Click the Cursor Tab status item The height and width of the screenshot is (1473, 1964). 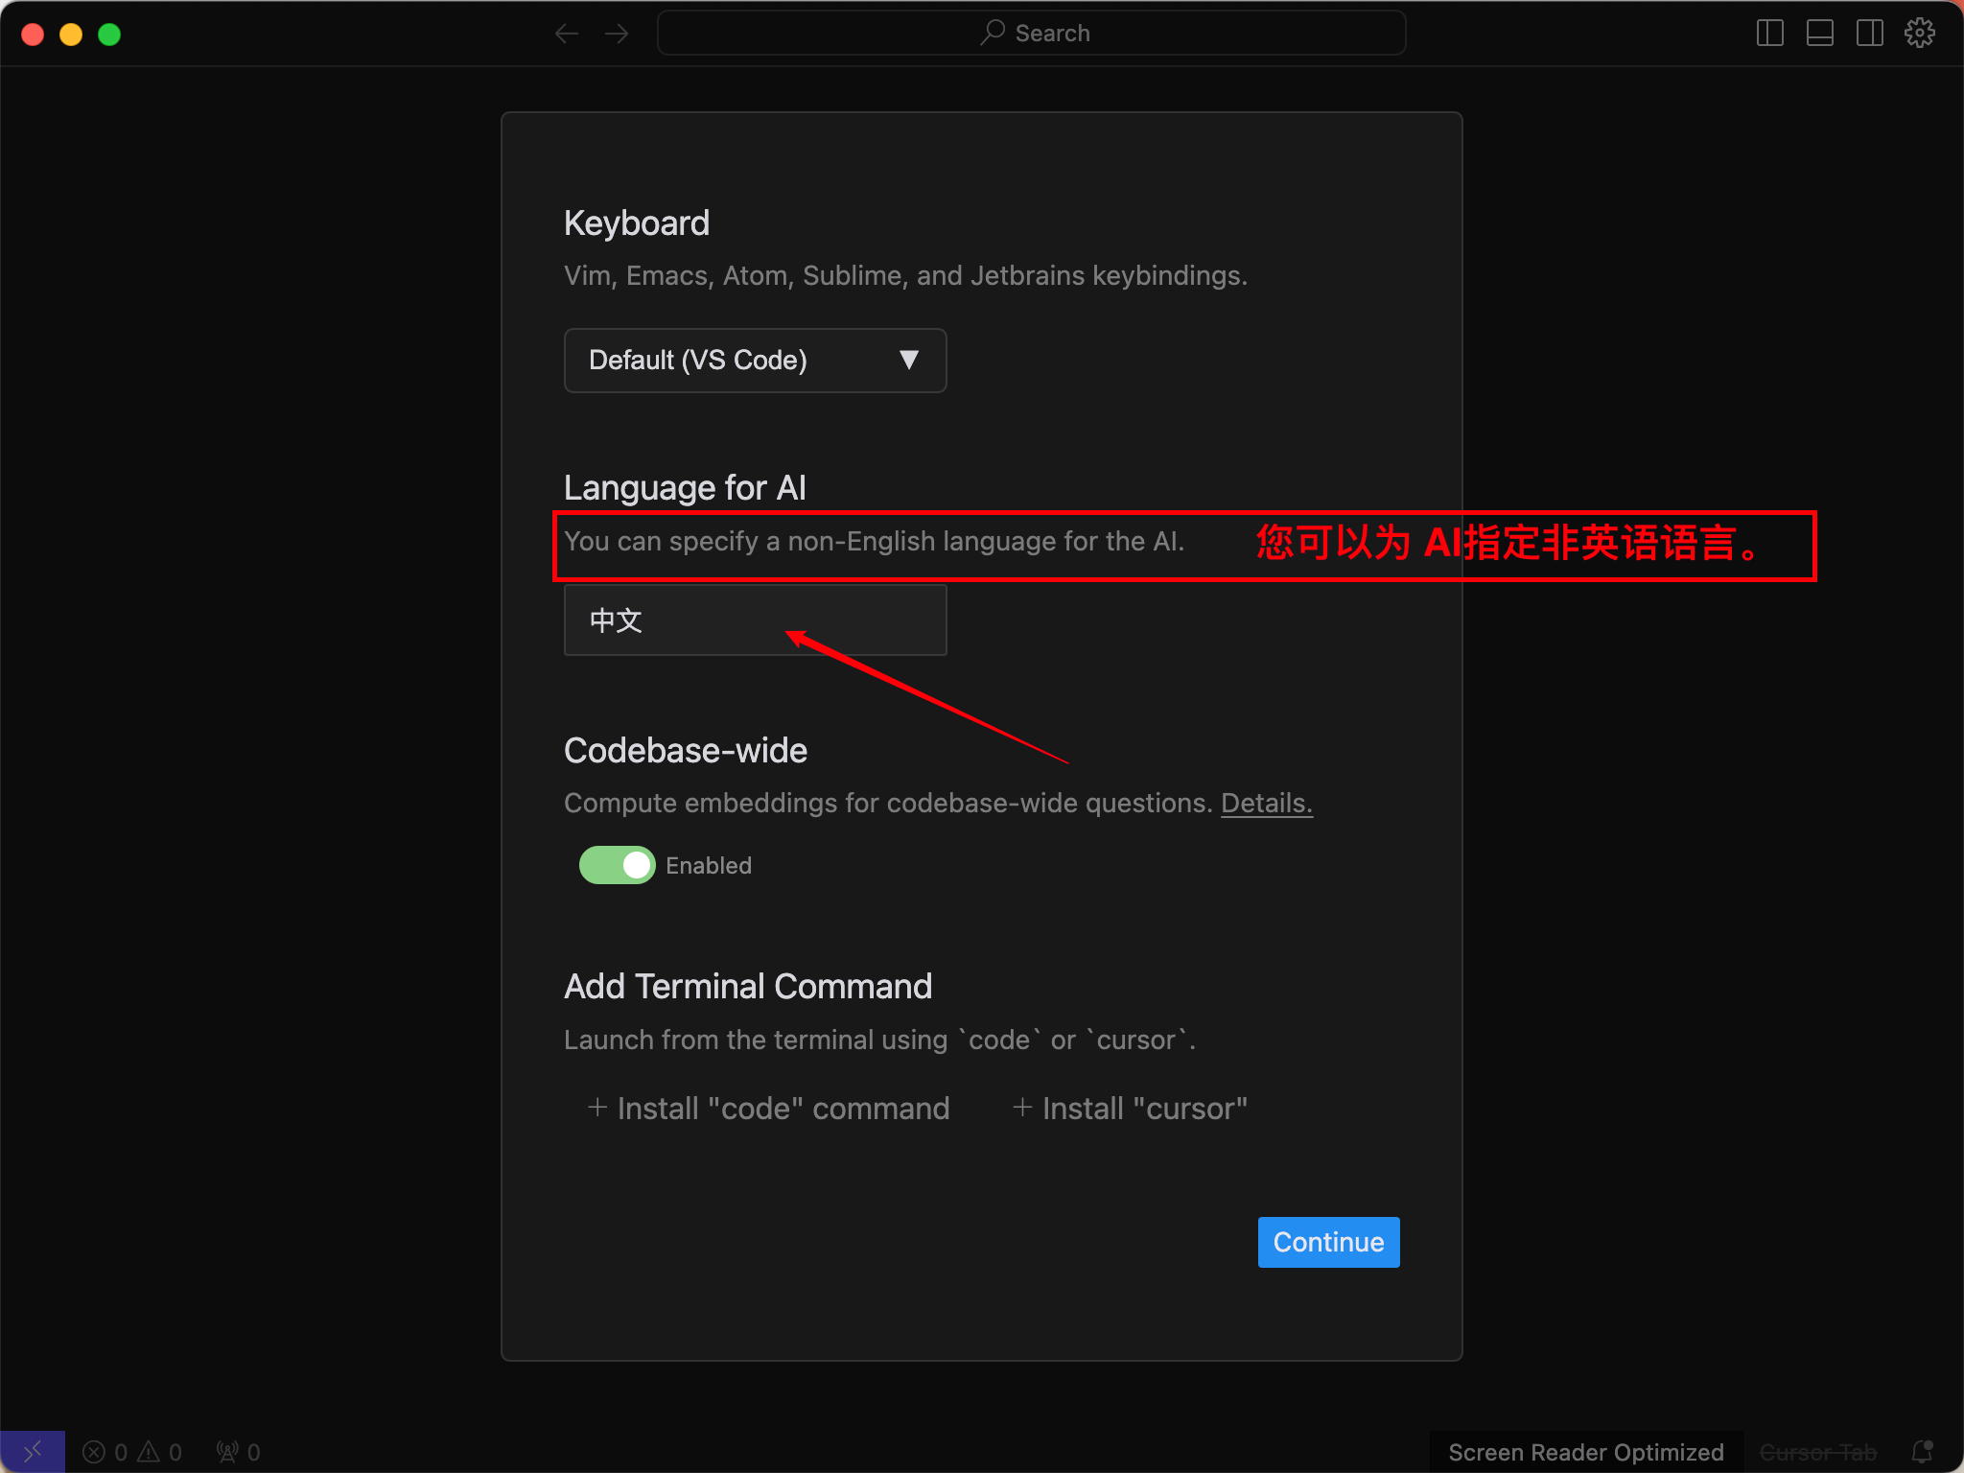[1817, 1452]
